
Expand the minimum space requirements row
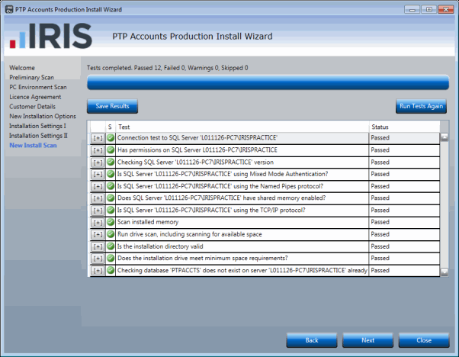(98, 259)
